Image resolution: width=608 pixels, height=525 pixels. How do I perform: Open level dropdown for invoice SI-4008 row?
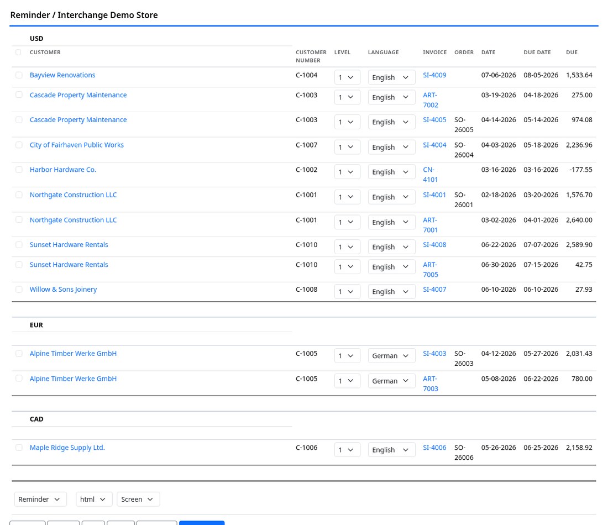coord(347,248)
